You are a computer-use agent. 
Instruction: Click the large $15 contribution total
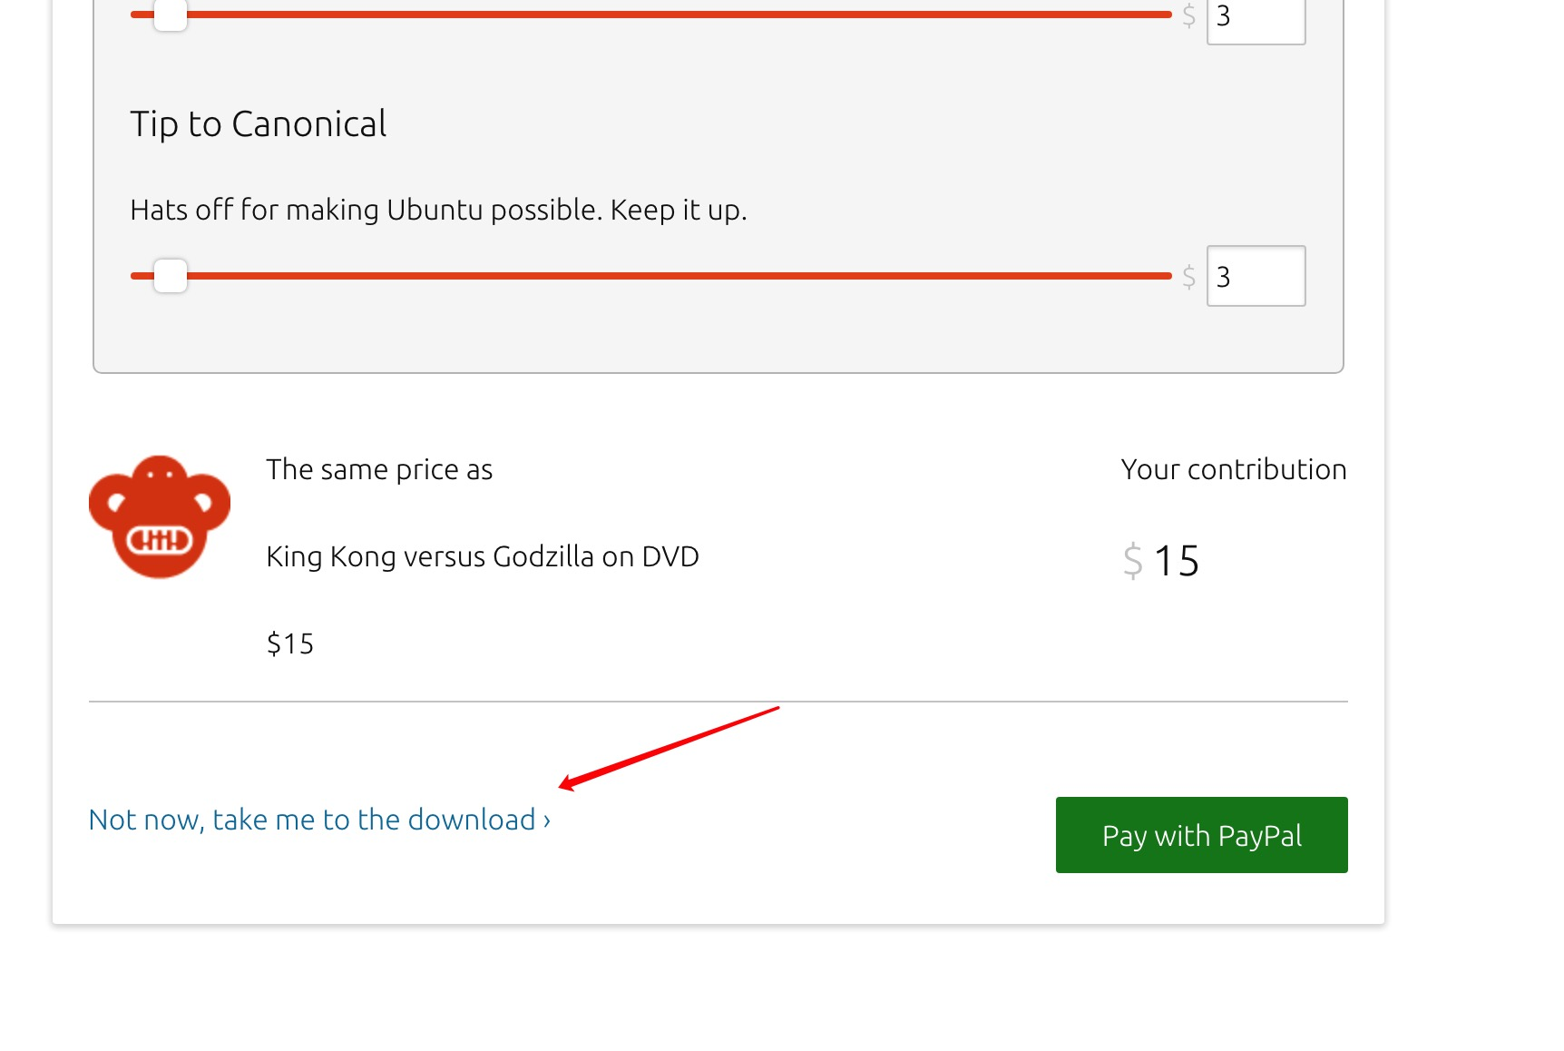(1161, 560)
